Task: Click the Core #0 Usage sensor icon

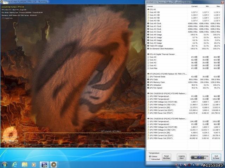Action: point(148,35)
